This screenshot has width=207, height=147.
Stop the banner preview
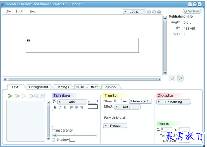(172, 78)
